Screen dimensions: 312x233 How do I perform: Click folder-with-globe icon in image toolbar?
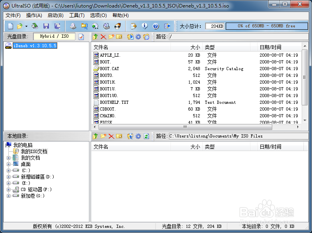click(x=146, y=37)
